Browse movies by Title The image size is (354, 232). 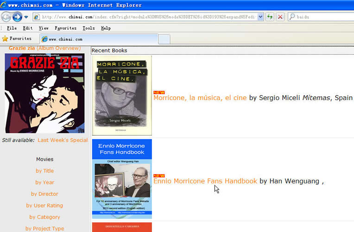point(44,171)
